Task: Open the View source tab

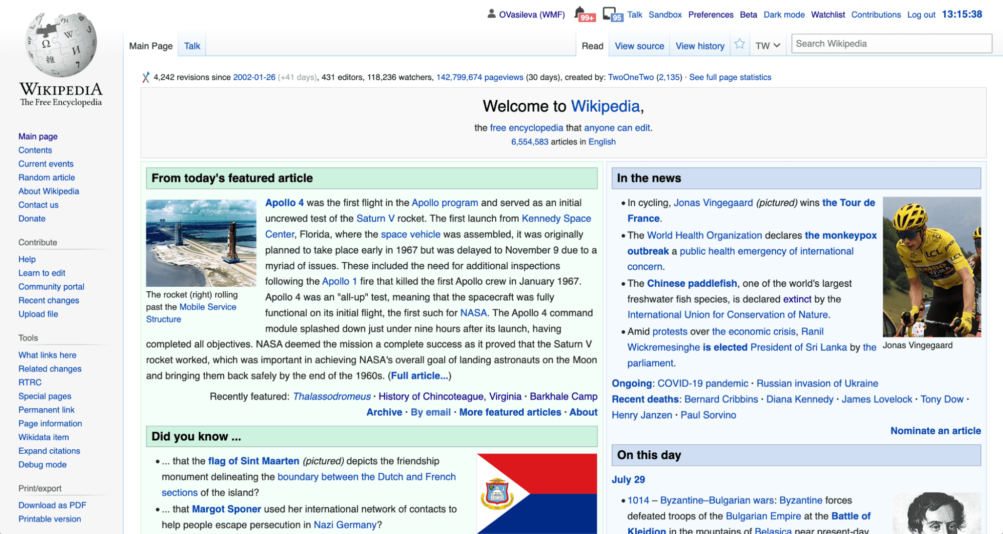Action: tap(639, 46)
